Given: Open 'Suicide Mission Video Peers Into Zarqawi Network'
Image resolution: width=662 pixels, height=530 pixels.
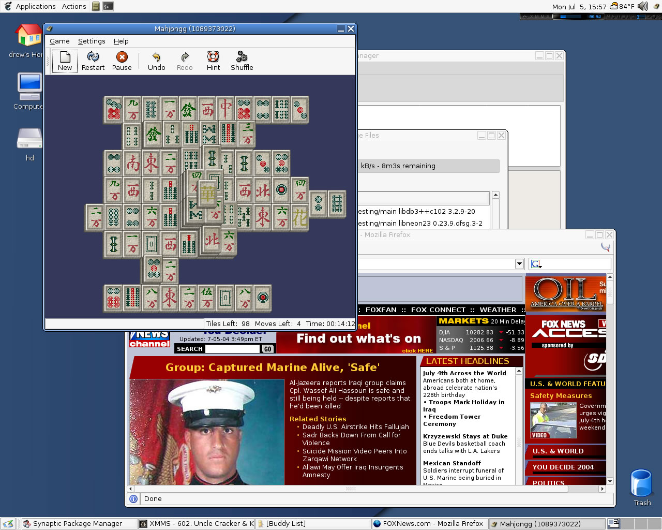Looking at the screenshot, I should click(x=354, y=455).
